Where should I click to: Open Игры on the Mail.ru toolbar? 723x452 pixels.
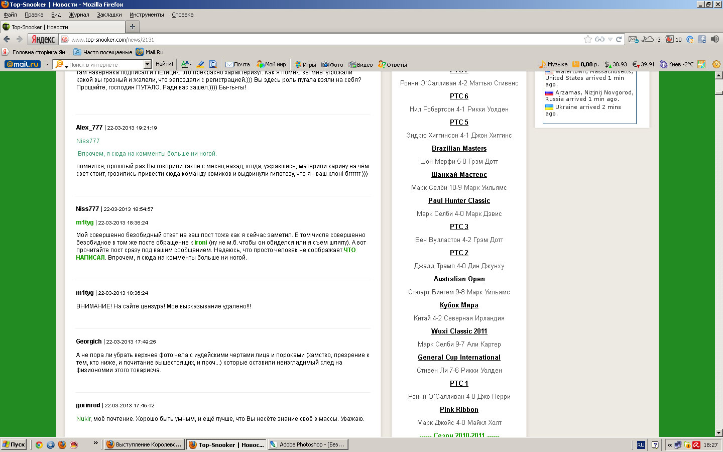[305, 64]
